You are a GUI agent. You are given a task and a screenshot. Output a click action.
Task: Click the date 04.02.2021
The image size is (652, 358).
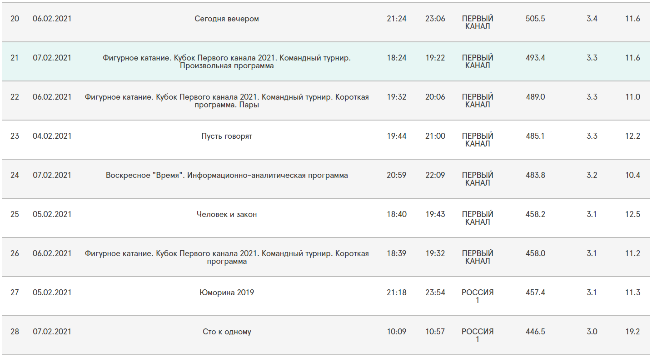tap(52, 136)
